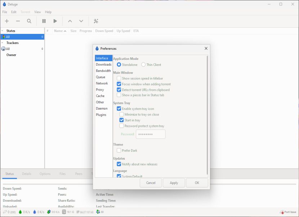Click the system tray Password field
The width and height of the screenshot is (299, 217).
click(x=151, y=134)
